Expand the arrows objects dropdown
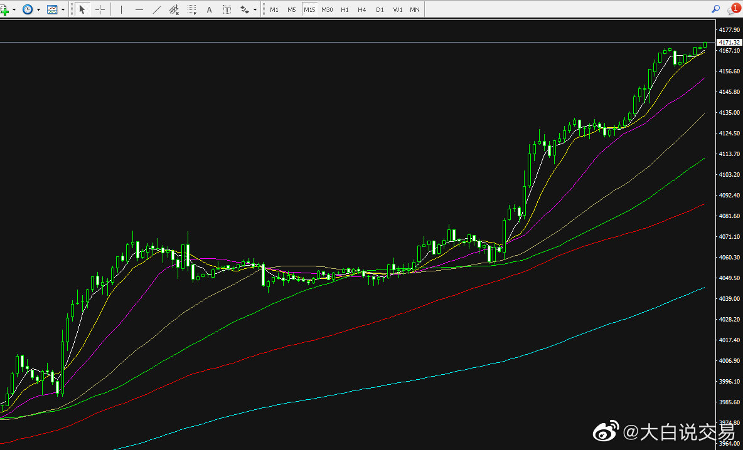Image resolution: width=743 pixels, height=450 pixels. click(x=255, y=10)
